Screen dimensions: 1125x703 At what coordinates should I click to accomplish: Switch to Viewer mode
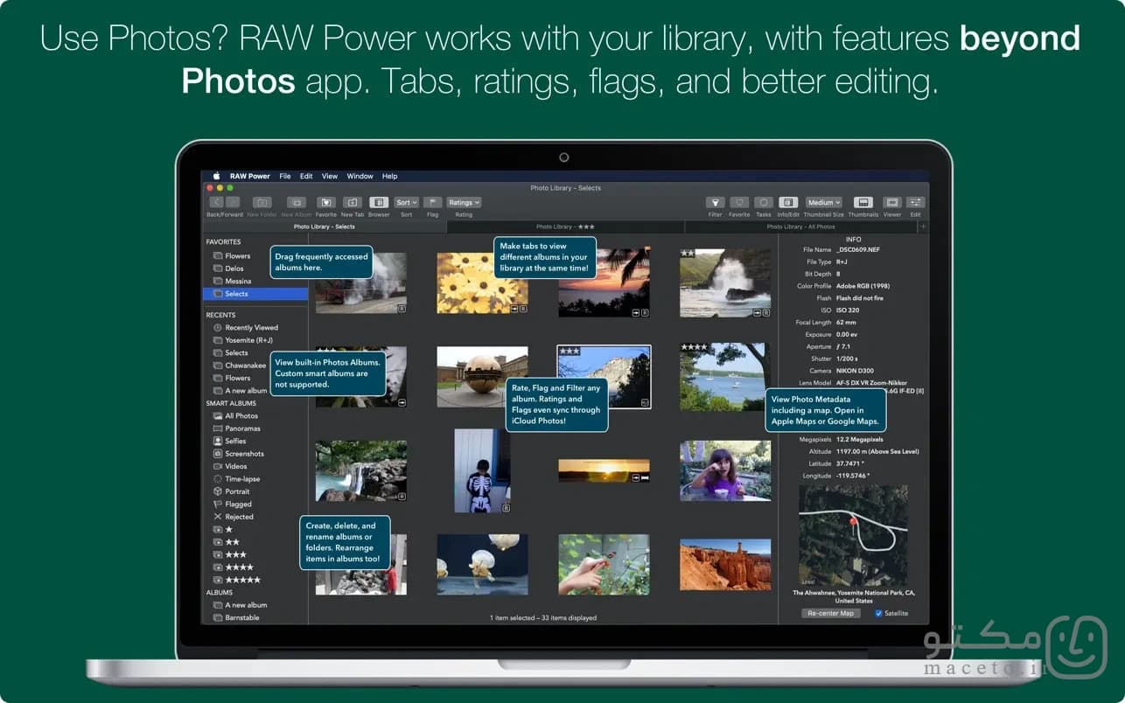(892, 202)
